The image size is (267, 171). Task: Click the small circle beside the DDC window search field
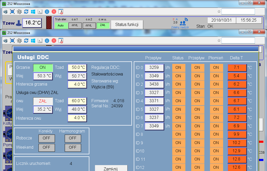(x=219, y=41)
